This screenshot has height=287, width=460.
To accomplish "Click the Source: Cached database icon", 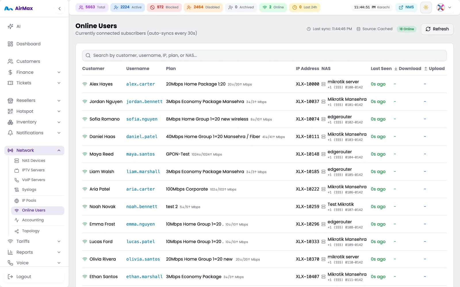I will click(359, 29).
